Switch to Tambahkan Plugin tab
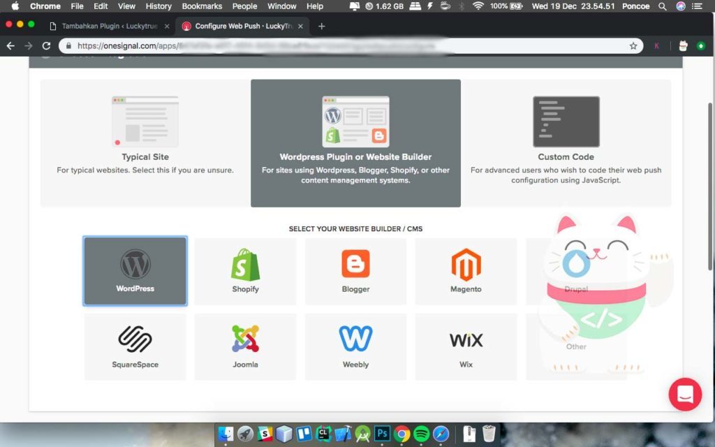Screen dimensions: 715x447 [110, 26]
